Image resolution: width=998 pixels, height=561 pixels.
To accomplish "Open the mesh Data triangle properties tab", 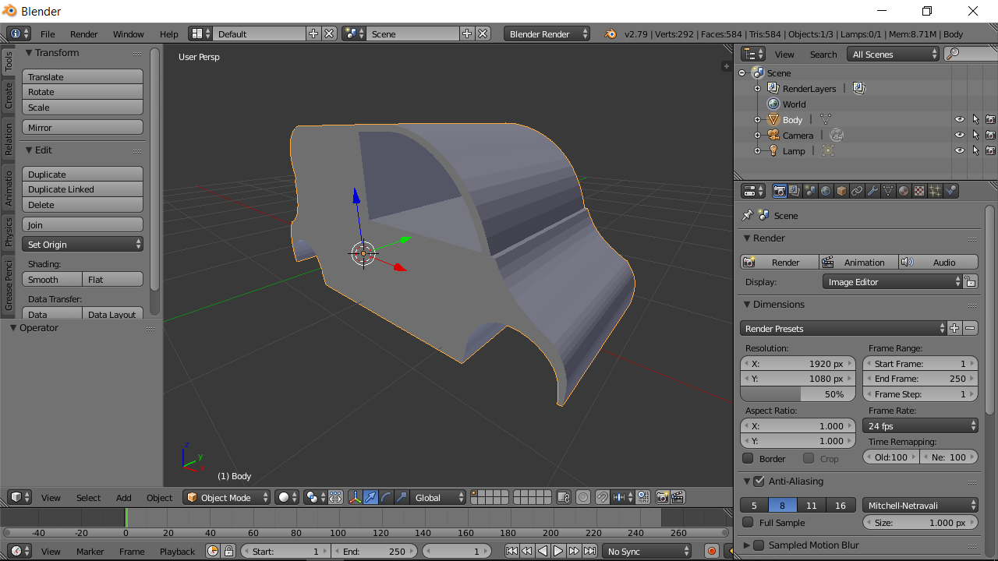I will 888,191.
